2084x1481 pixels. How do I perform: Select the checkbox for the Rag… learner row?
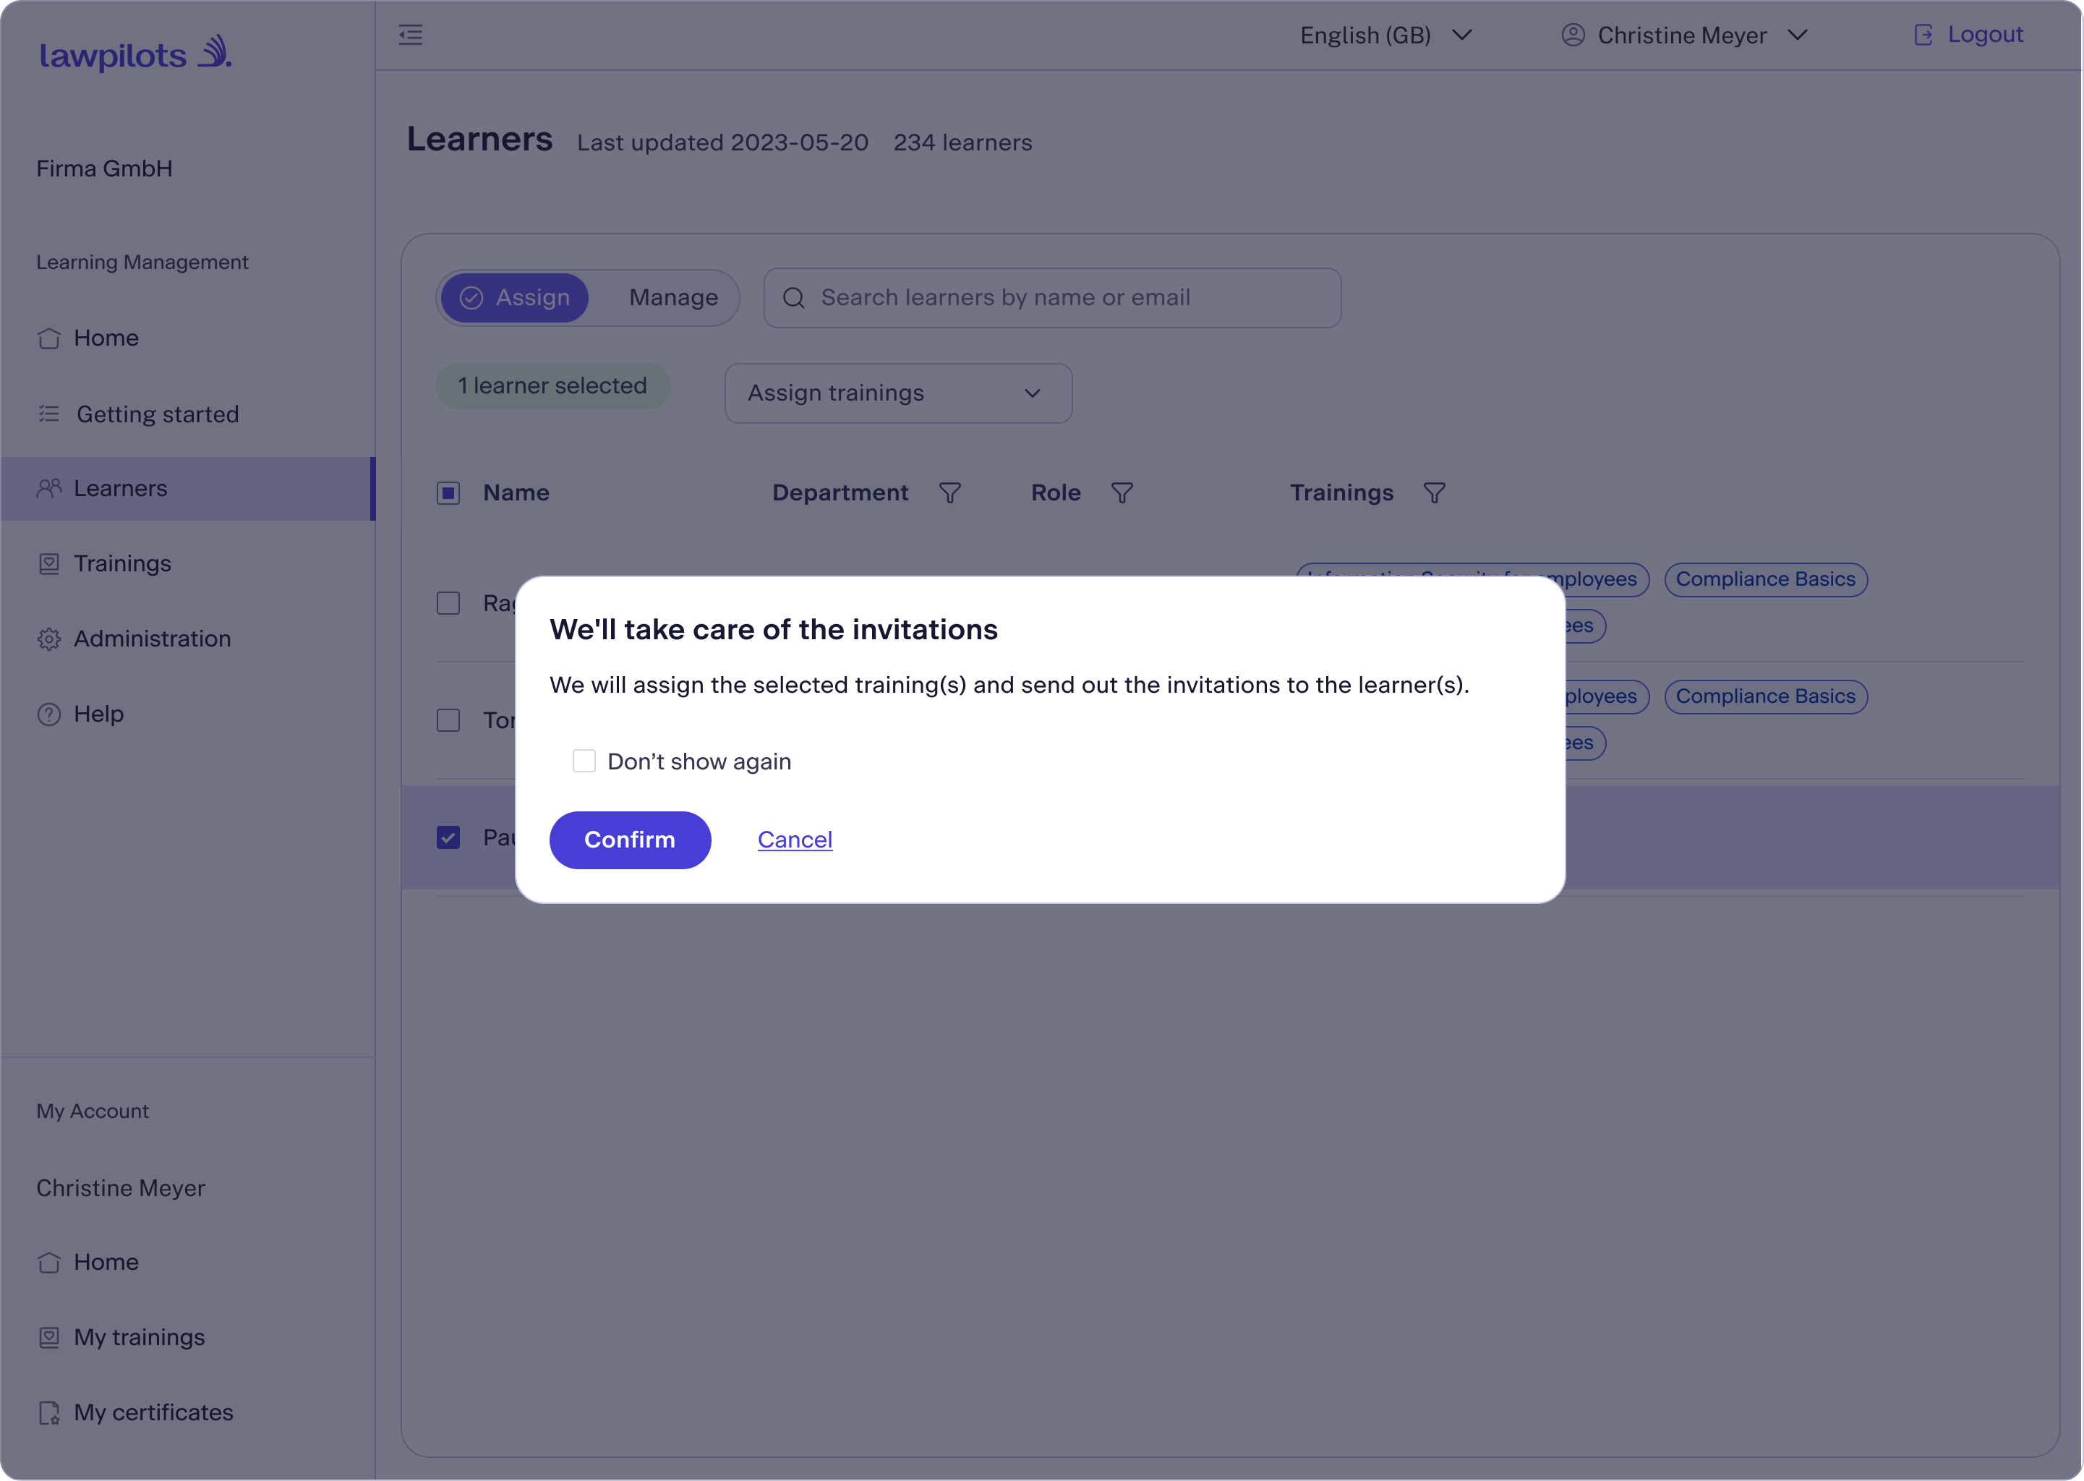[x=448, y=604]
